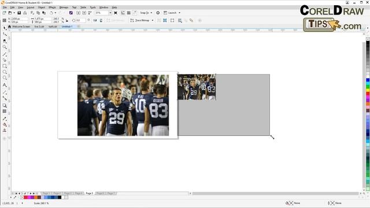Expand the Launch dropdown
This screenshot has height=208, width=370.
pyautogui.click(x=180, y=13)
